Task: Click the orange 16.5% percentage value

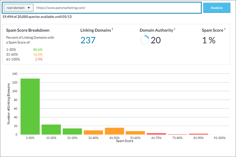Action: coord(38,54)
